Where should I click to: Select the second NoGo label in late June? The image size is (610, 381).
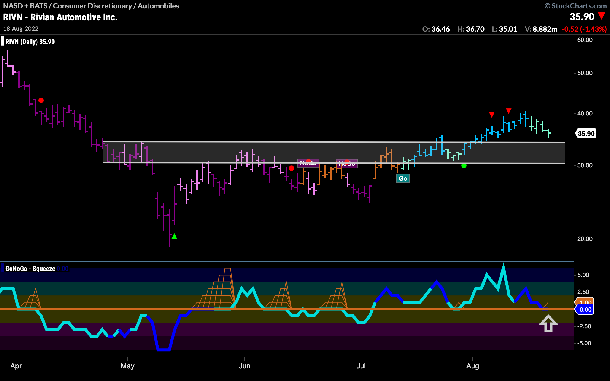pyautogui.click(x=347, y=164)
